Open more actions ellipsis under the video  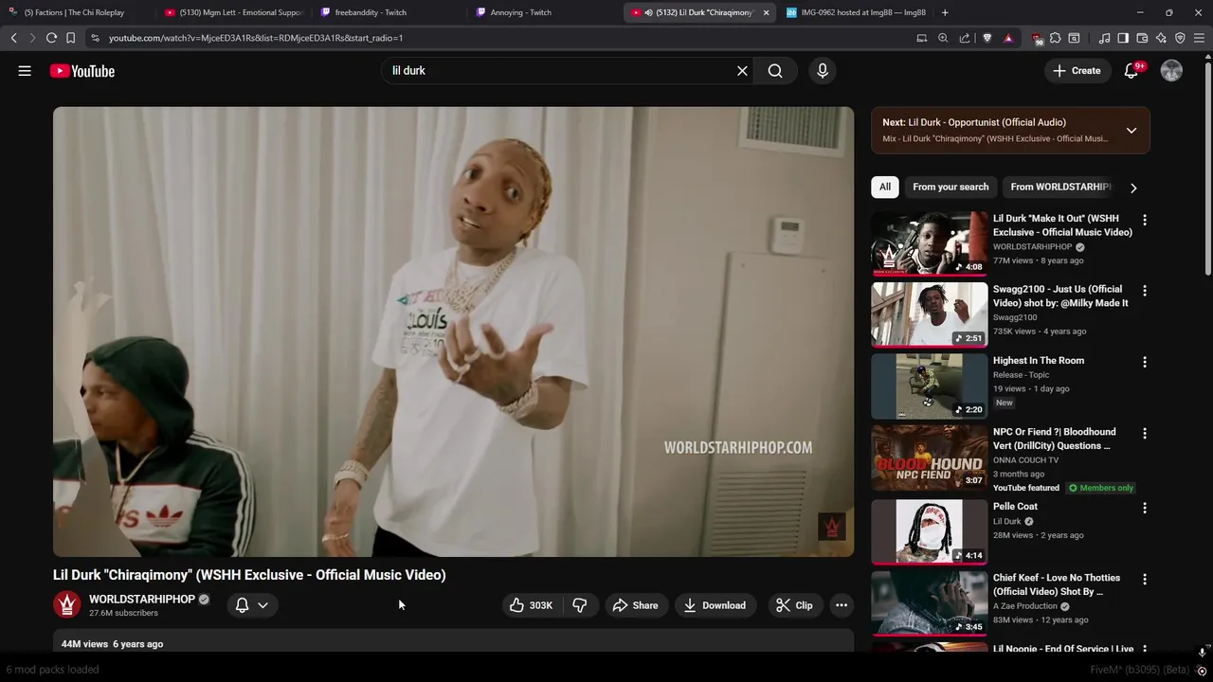click(841, 605)
